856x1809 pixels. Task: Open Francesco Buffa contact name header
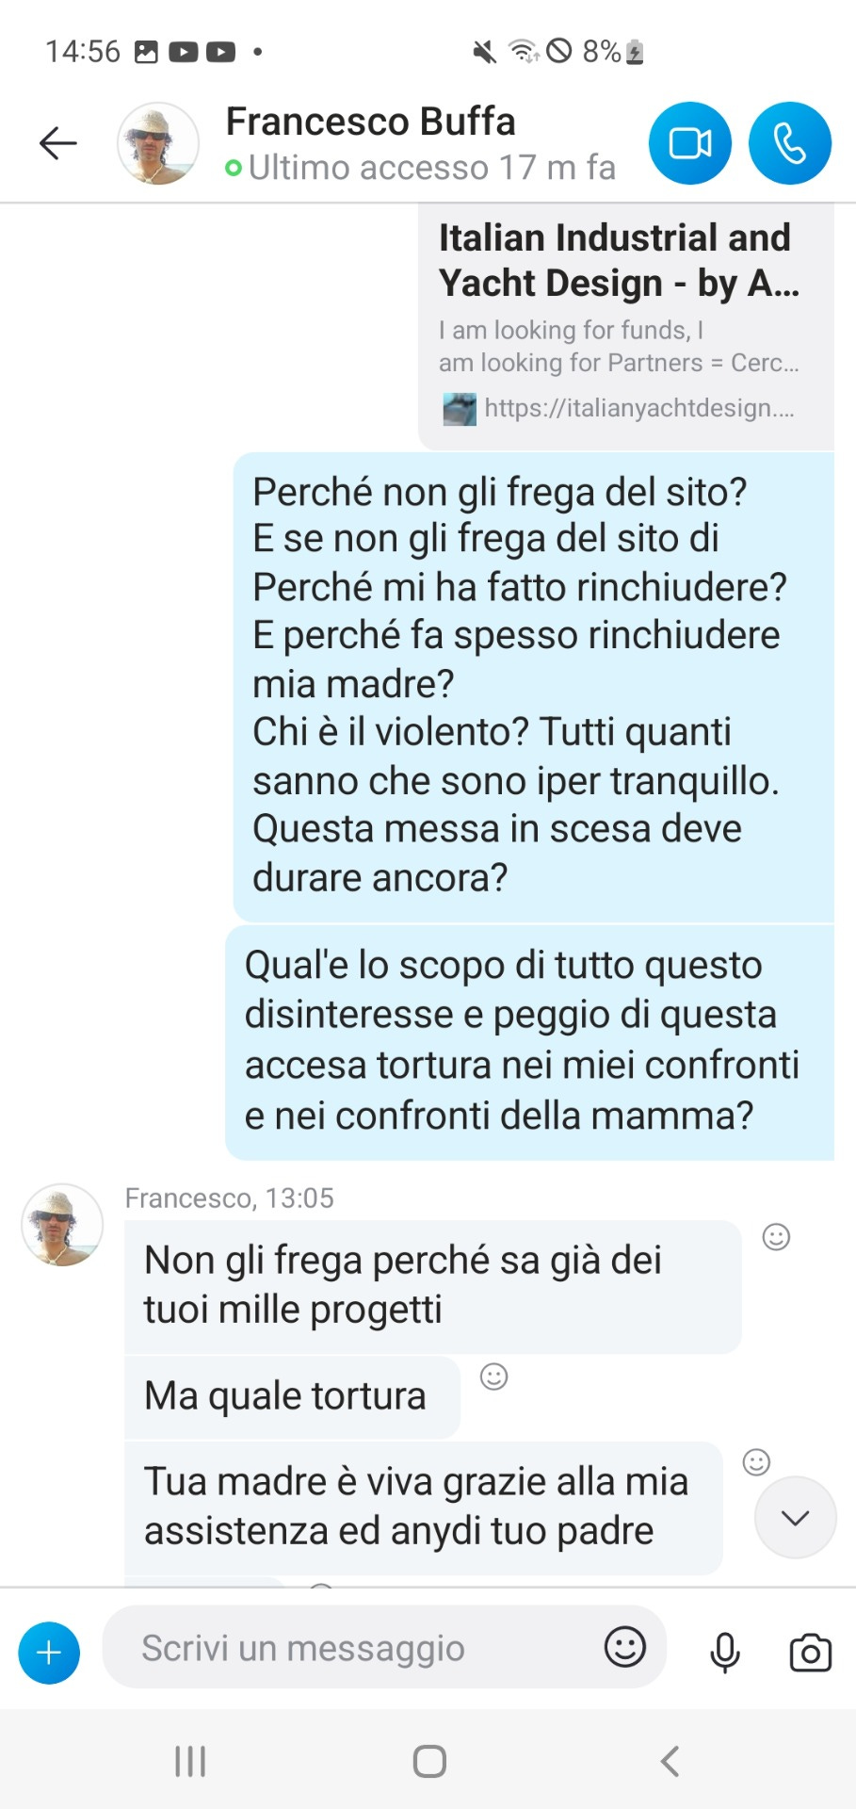371,122
